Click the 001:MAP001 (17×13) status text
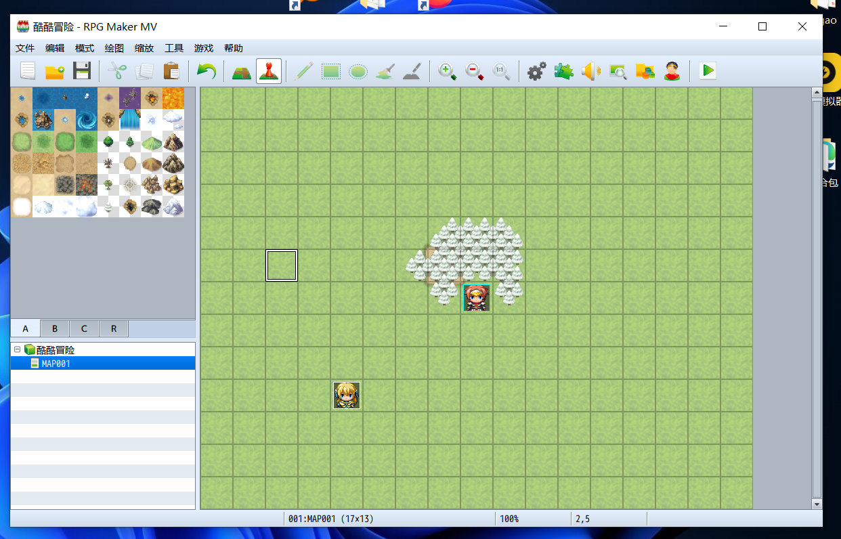Screen dimensions: 841x539 pos(330,519)
